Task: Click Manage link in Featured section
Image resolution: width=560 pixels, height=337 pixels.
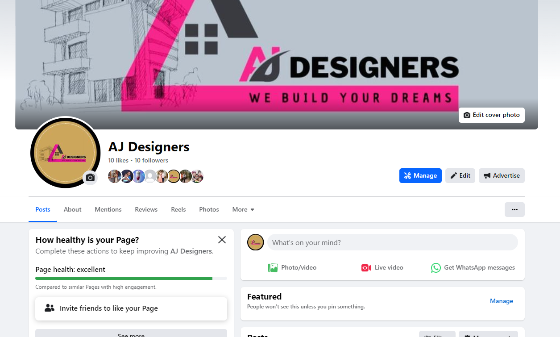Action: (502, 301)
